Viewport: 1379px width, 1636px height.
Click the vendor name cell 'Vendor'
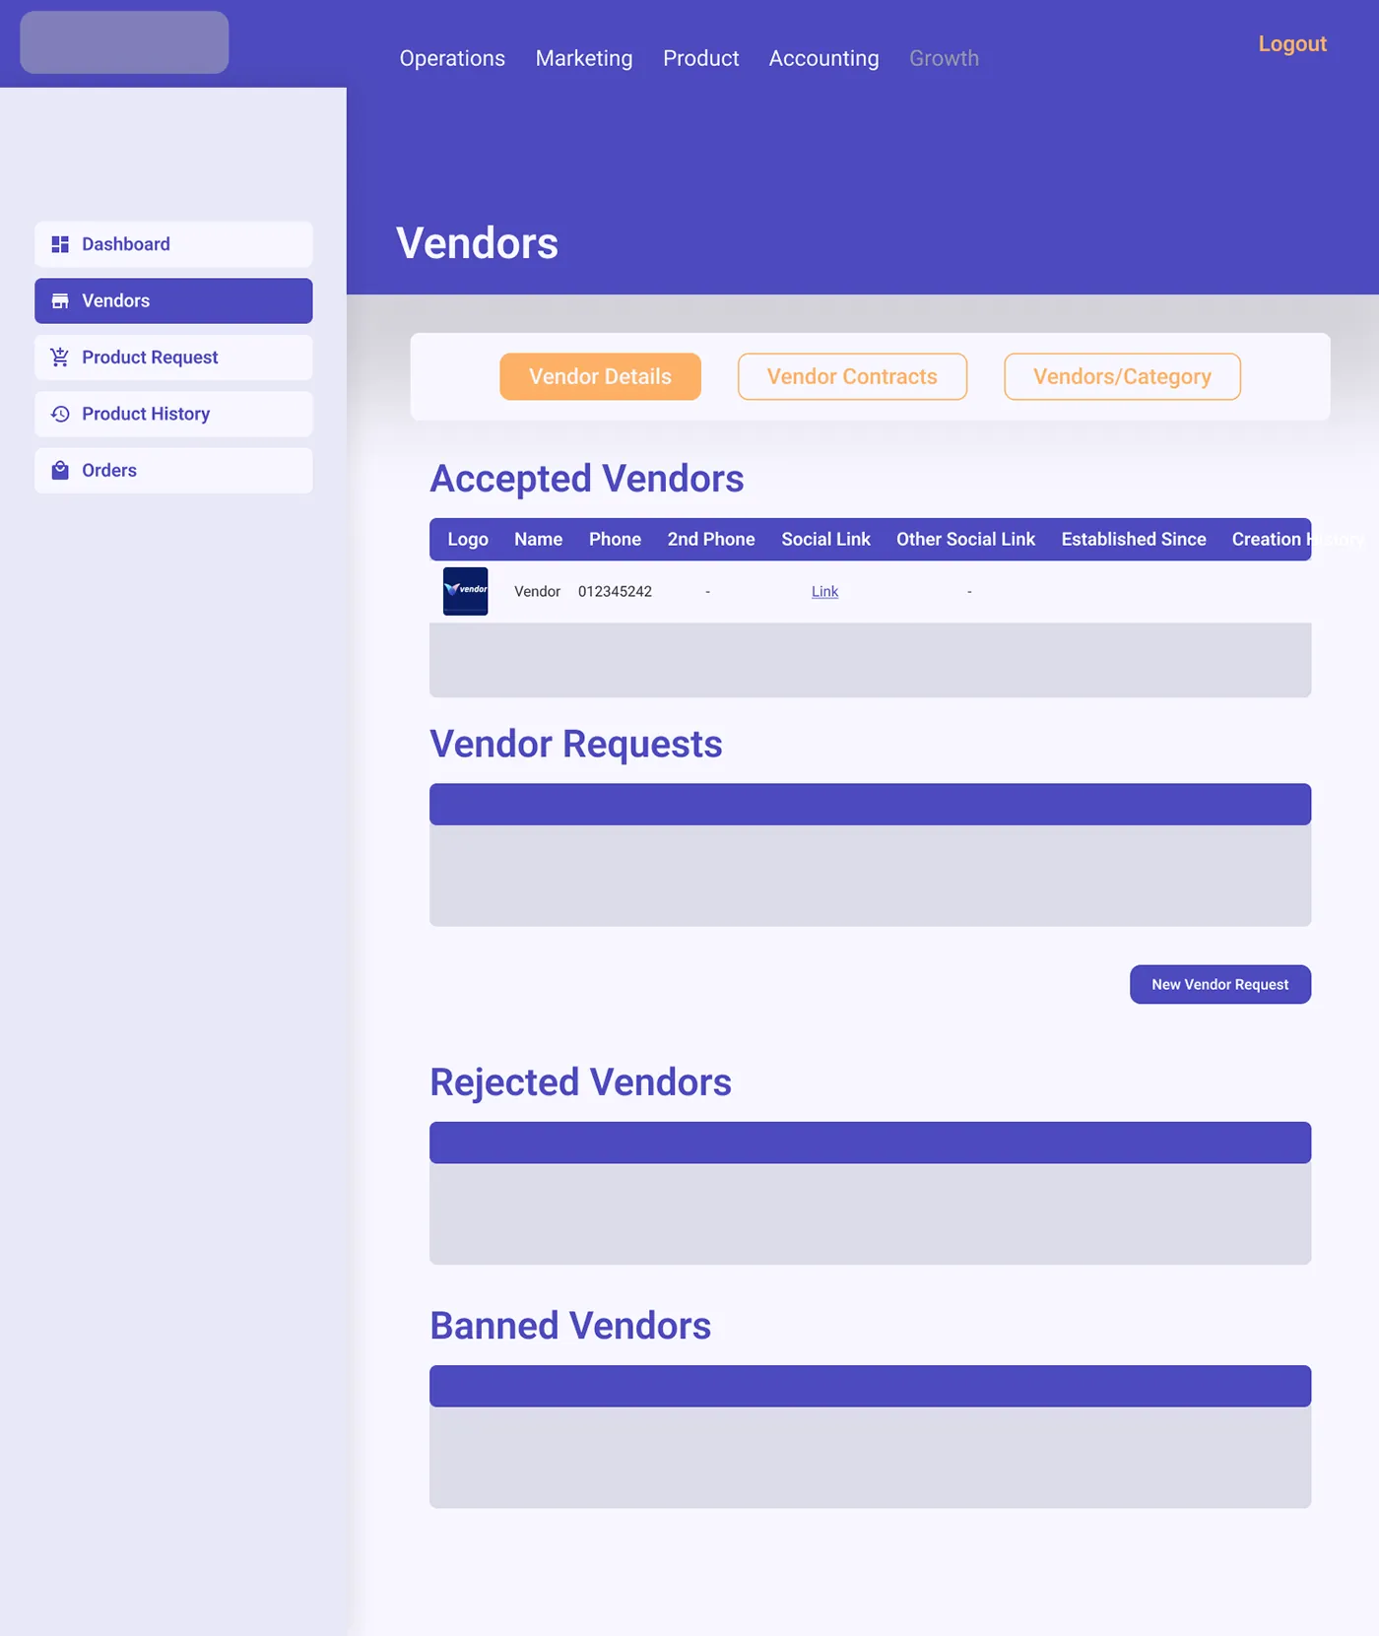[537, 591]
